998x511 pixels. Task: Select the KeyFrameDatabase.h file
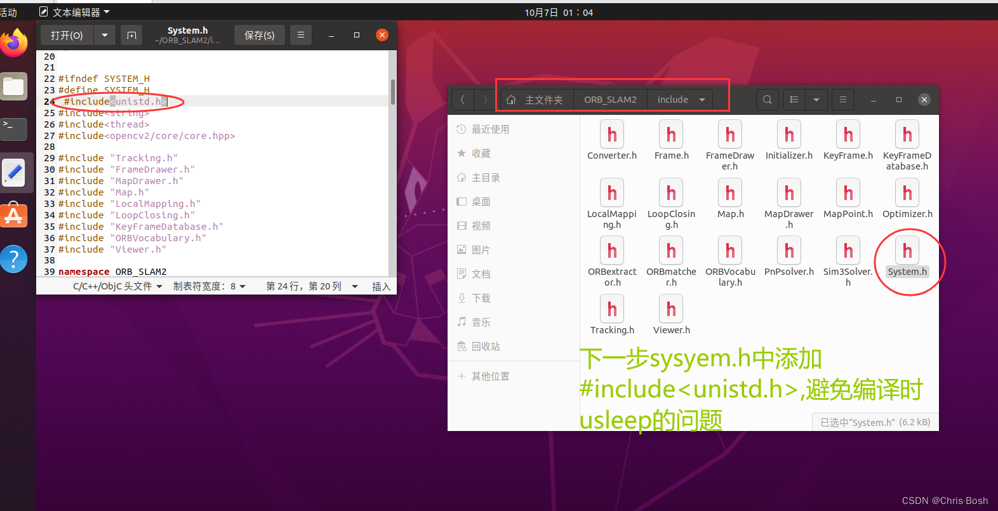(907, 145)
